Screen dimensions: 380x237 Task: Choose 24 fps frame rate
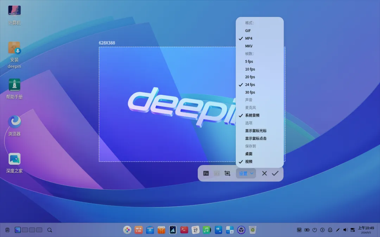tap(260, 85)
